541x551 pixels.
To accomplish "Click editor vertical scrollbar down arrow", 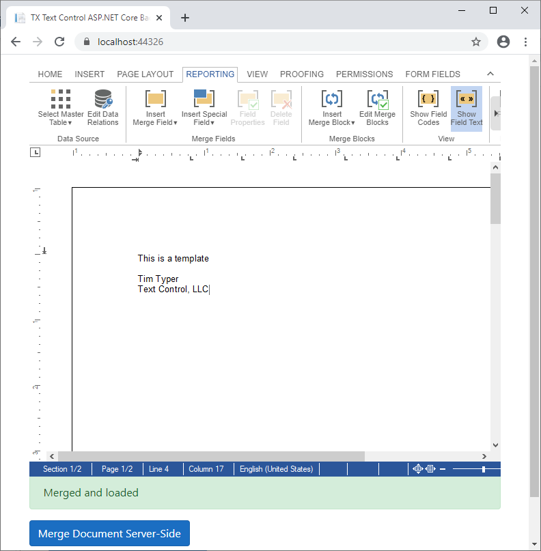I will coord(496,445).
